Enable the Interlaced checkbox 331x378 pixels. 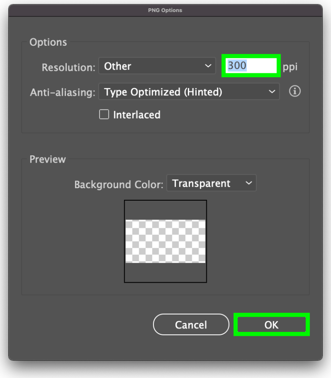[103, 114]
